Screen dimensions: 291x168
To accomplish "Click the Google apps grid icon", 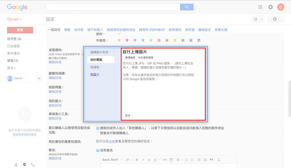I will pos(260,7).
